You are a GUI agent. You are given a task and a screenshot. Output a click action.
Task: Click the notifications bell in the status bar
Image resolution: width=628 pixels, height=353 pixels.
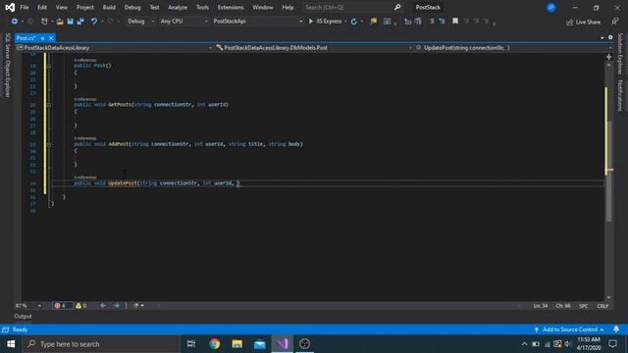[x=616, y=329]
